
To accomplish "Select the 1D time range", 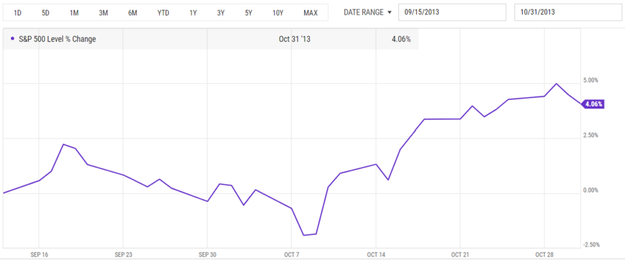I will tap(17, 13).
